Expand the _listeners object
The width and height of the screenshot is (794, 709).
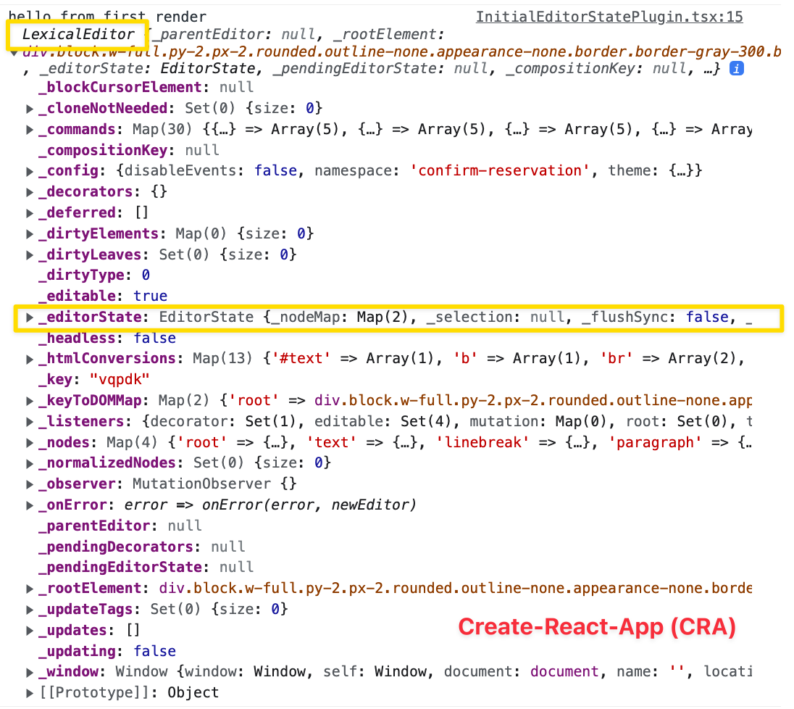[29, 420]
